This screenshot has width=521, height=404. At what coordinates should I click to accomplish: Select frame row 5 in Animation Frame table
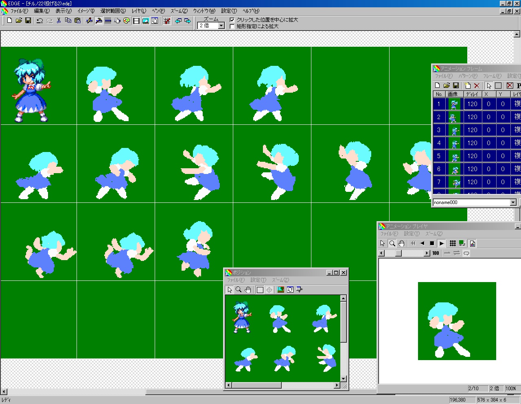(477, 156)
